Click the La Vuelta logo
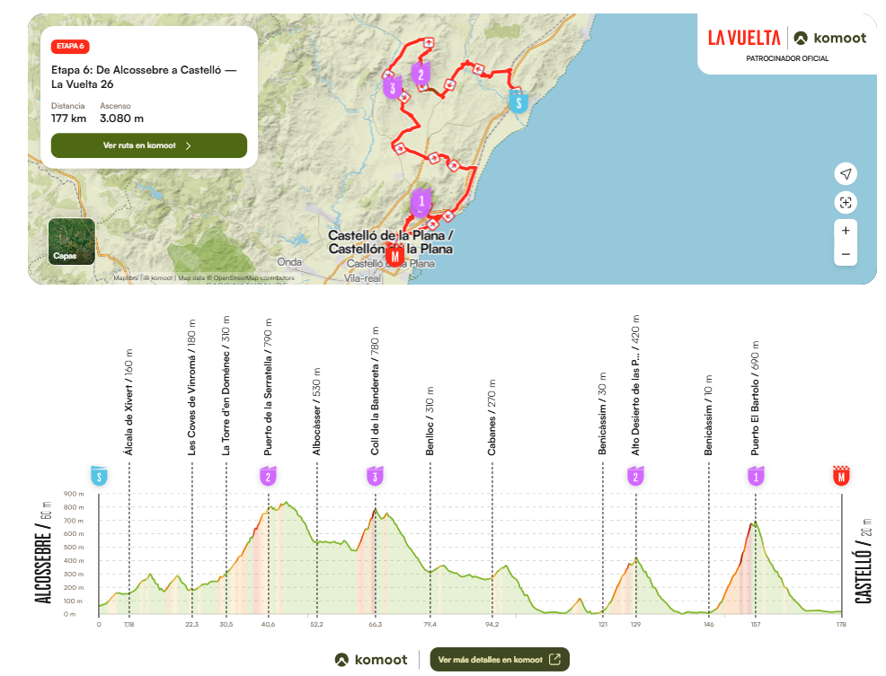The width and height of the screenshot is (886, 676). tap(744, 38)
